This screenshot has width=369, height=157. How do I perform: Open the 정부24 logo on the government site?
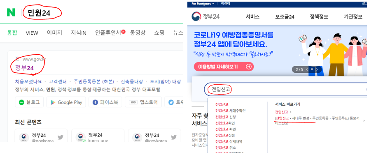(206, 16)
